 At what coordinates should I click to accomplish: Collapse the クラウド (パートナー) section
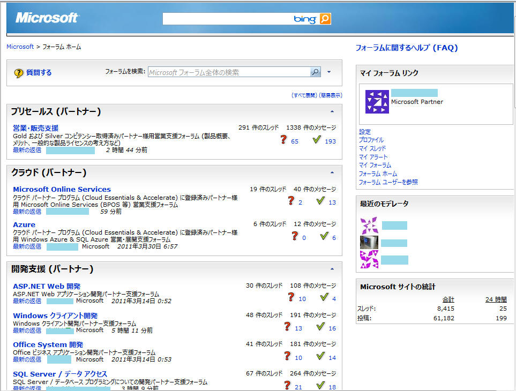(332, 172)
